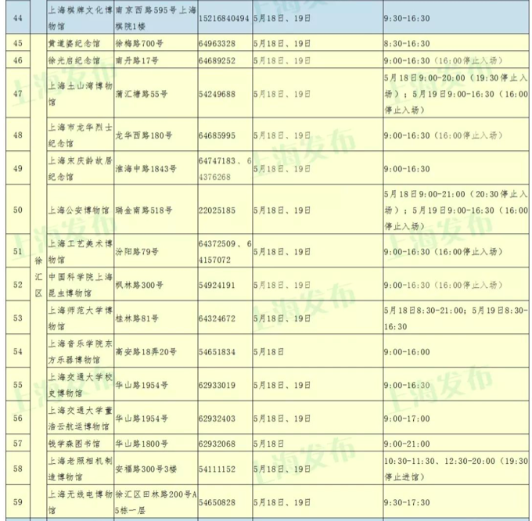Select the address 淮海中路1843号
Viewport: 532px width, 521px height.
[146, 168]
